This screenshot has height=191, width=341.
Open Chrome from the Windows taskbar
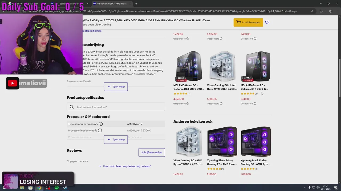click(39, 188)
